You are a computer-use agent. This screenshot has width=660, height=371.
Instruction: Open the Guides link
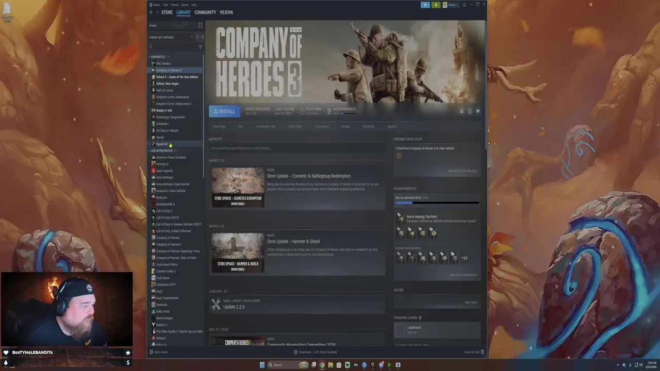coord(345,126)
